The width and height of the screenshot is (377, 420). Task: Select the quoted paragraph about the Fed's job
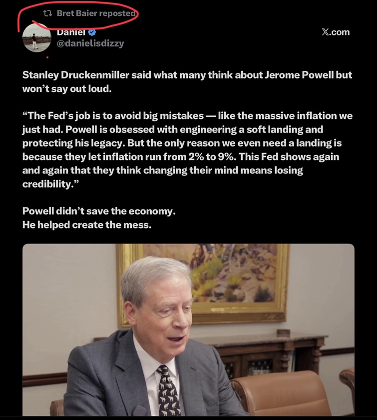pyautogui.click(x=187, y=149)
